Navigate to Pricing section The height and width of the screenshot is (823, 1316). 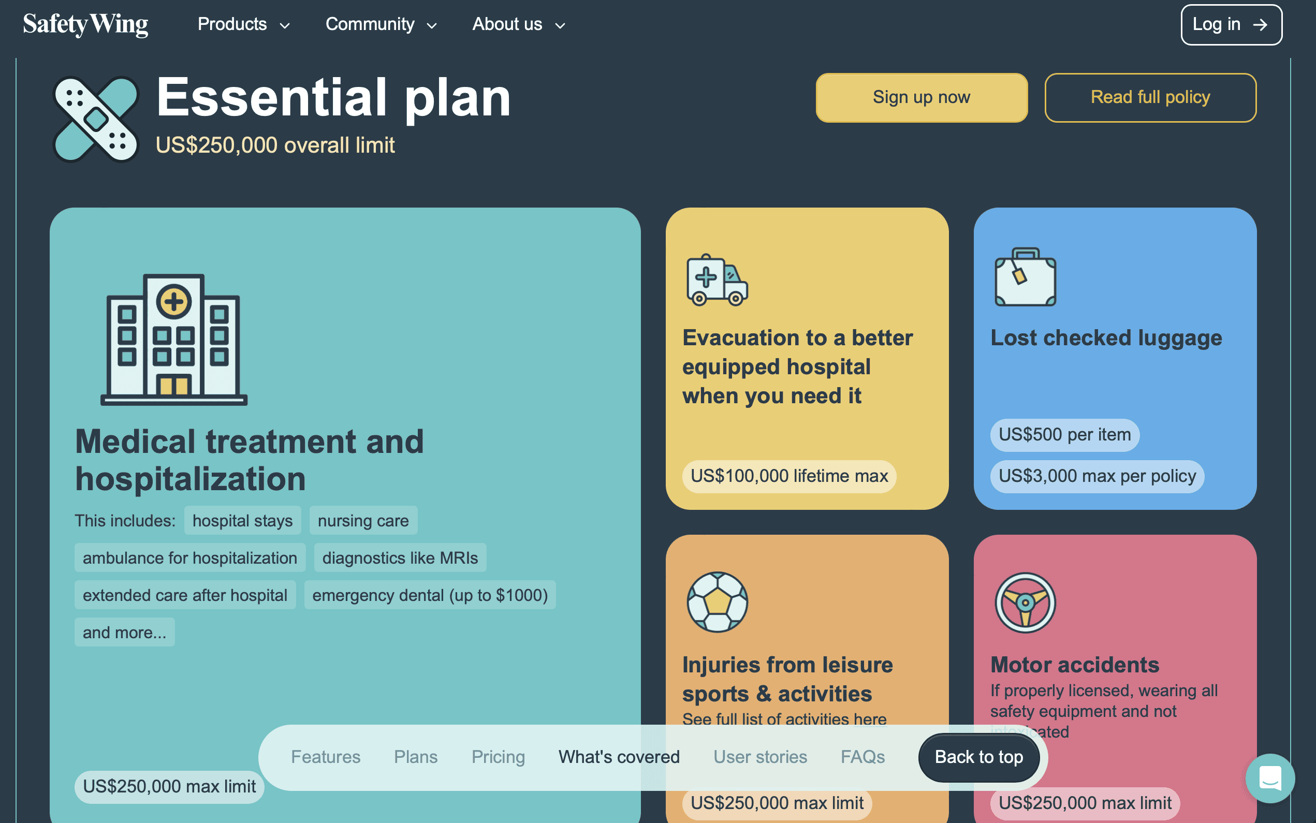(498, 757)
